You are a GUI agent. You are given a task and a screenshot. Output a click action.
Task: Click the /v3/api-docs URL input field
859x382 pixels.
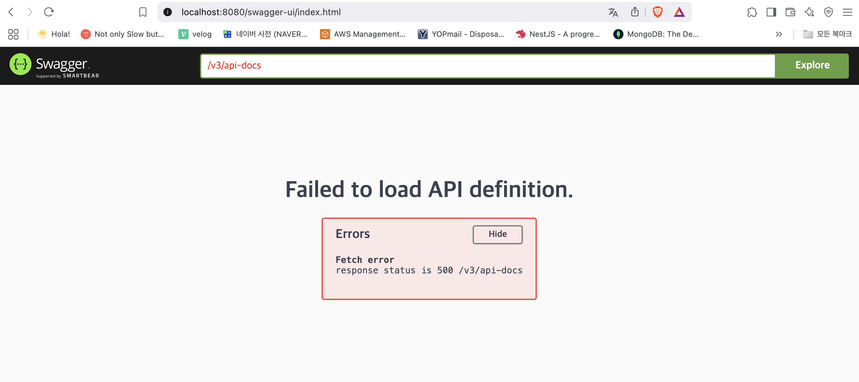pos(488,66)
